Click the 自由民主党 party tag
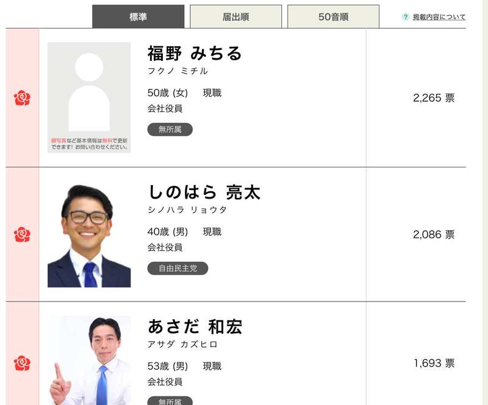Image resolution: width=488 pixels, height=405 pixels. click(178, 268)
